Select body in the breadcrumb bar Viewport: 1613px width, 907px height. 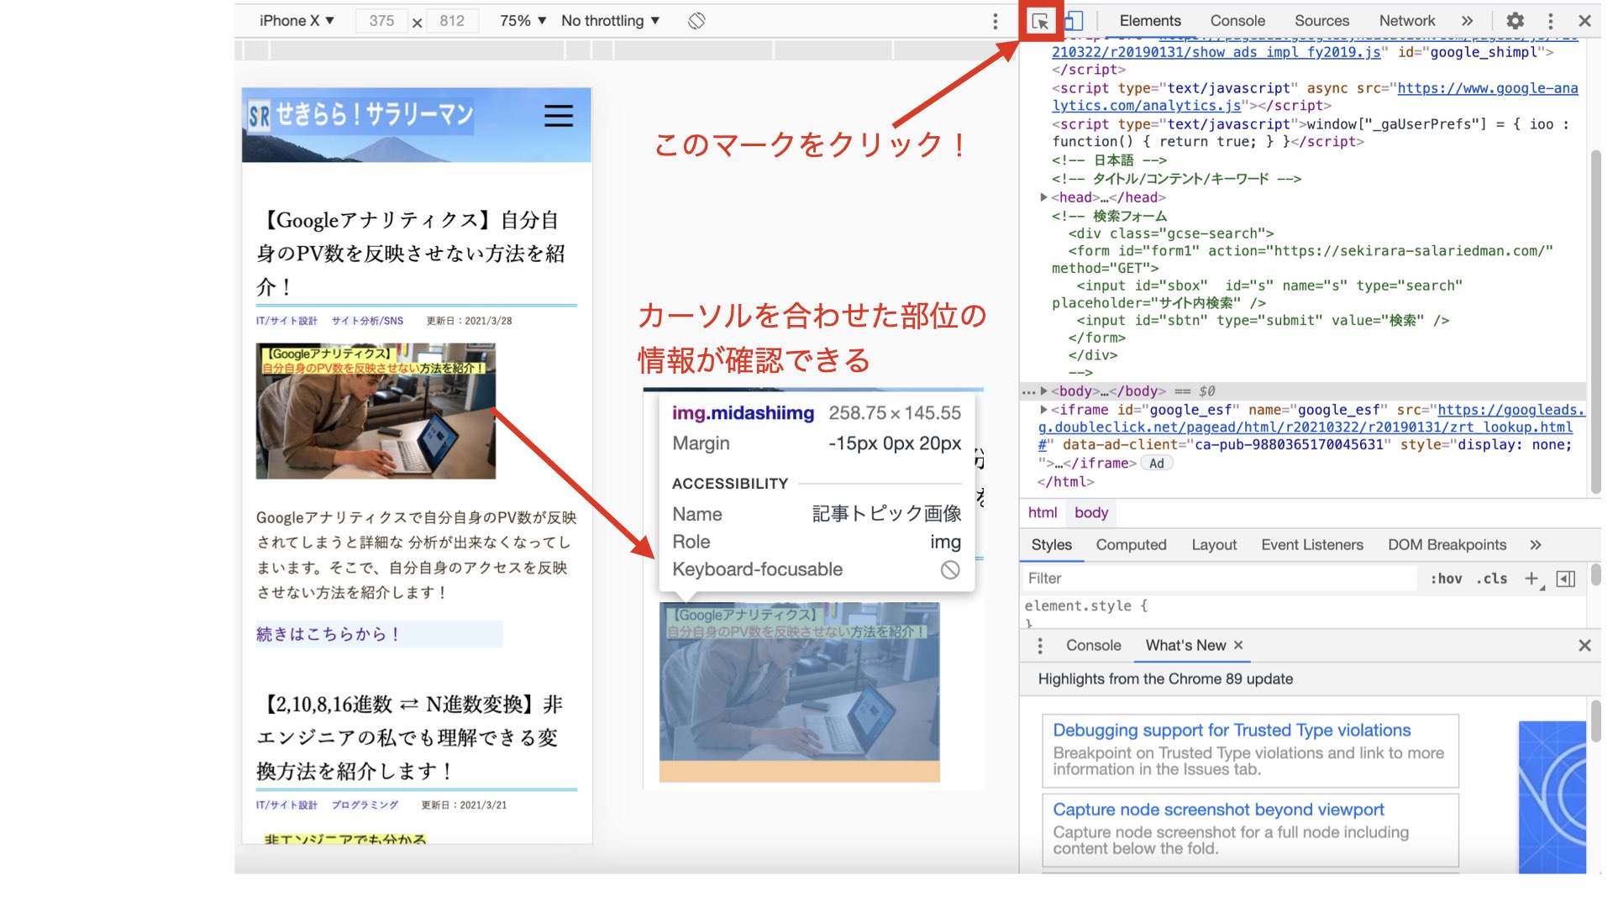pos(1091,512)
